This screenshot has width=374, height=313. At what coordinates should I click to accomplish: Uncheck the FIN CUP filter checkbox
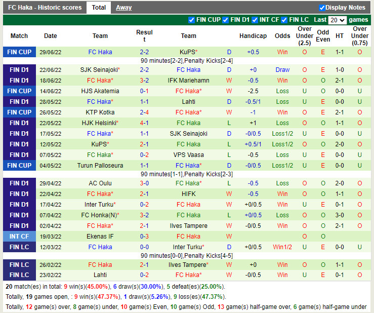191,20
